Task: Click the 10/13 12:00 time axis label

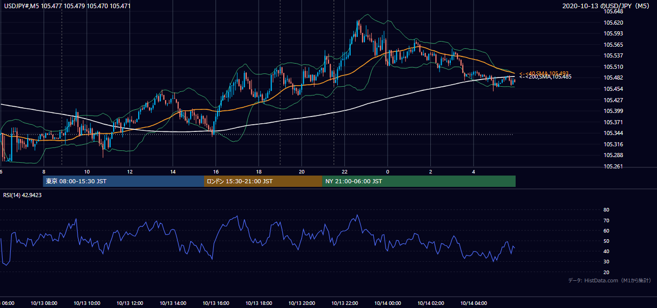Action: tap(130, 303)
